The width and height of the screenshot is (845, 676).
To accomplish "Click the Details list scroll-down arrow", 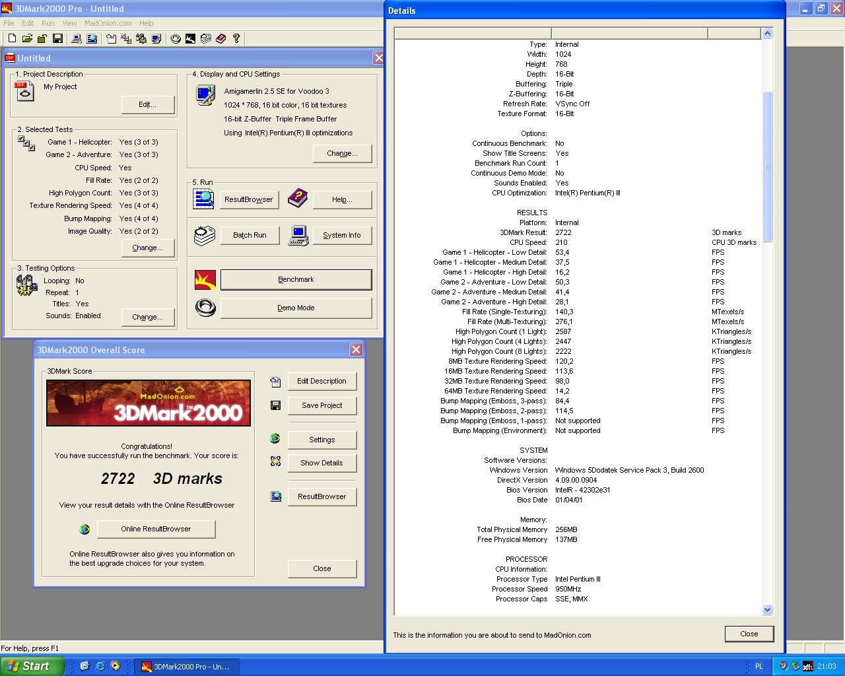I will click(x=767, y=610).
